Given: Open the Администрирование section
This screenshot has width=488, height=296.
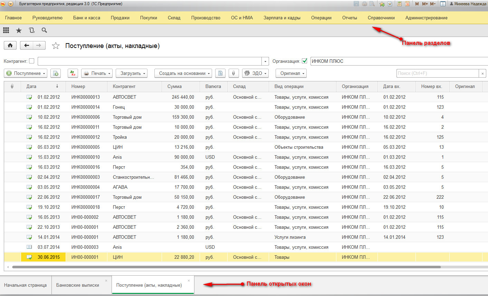Looking at the screenshot, I should click(427, 18).
